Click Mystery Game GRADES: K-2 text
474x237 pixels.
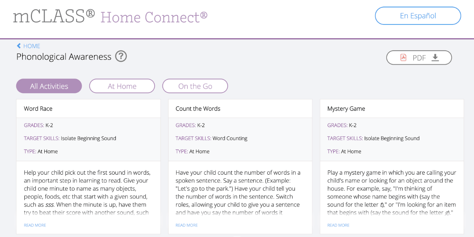(342, 125)
